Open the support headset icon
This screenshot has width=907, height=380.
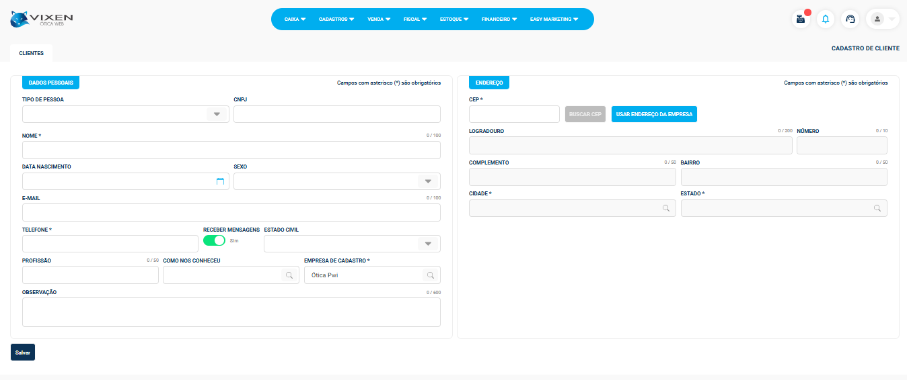(850, 19)
